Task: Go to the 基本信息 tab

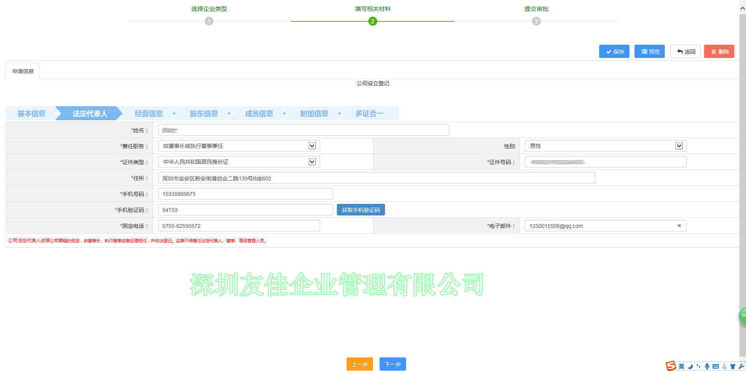Action: [x=31, y=114]
